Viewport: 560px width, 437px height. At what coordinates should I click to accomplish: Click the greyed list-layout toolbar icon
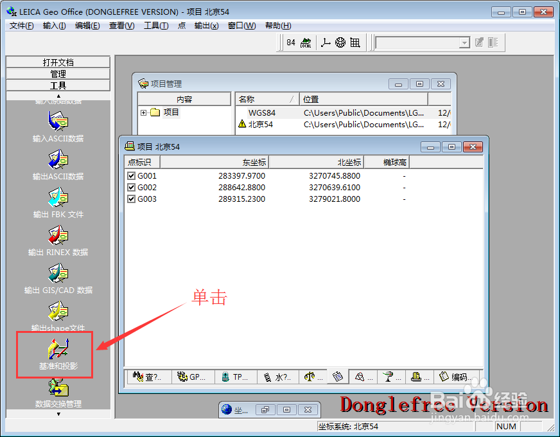tap(493, 42)
